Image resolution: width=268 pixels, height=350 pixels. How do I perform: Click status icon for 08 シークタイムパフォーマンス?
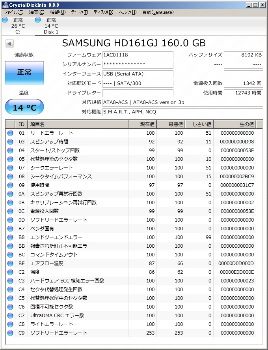click(10, 177)
